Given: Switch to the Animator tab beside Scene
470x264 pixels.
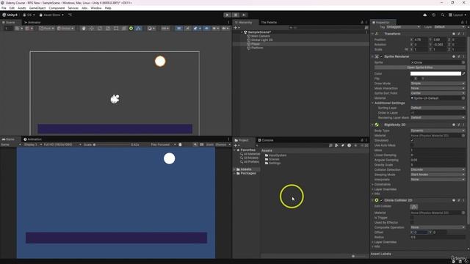Looking at the screenshot, I should click(x=32, y=23).
